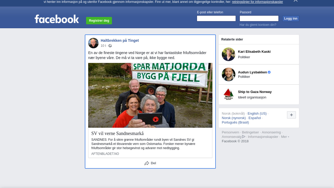Open Ship to Gaza Norway logo

[x=229, y=95]
